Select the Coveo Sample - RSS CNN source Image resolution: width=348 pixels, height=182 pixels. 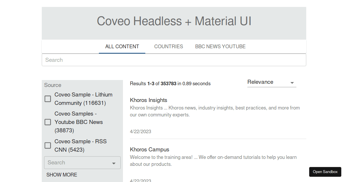pos(48,145)
